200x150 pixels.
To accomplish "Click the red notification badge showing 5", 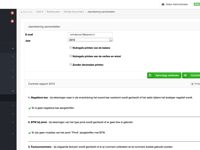I will click(12, 13).
